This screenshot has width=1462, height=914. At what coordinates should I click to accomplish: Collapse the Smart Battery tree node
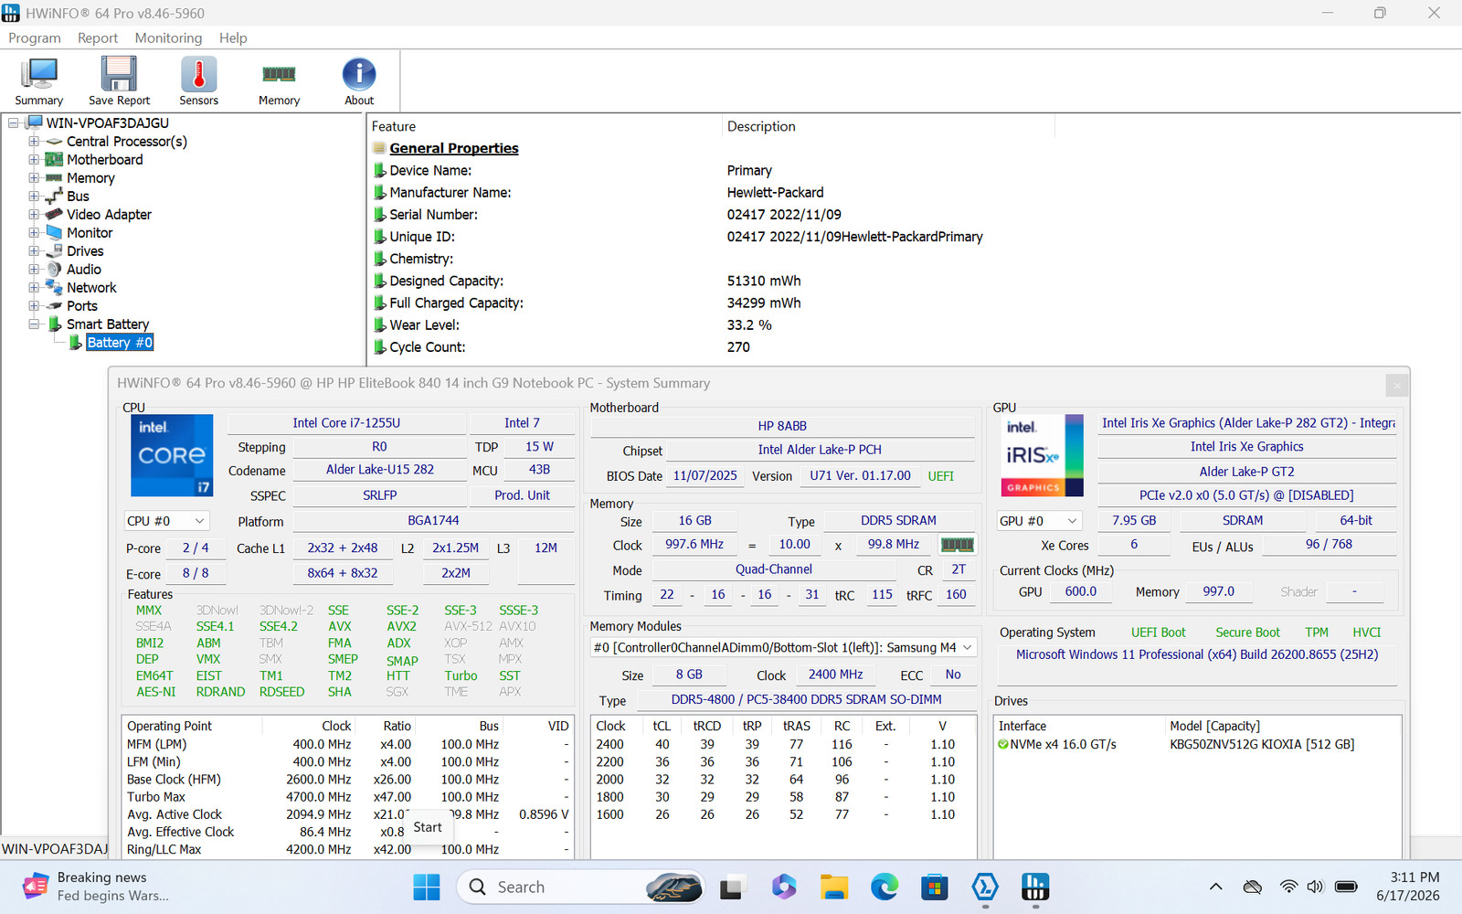(x=34, y=324)
